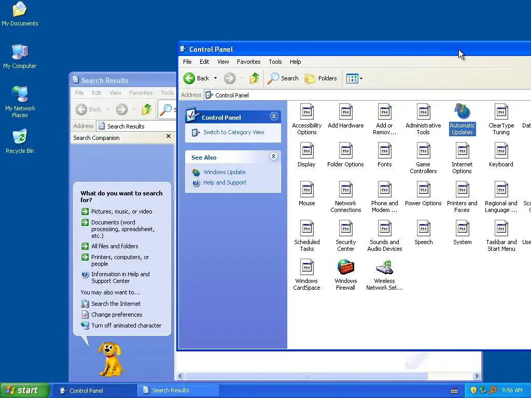Click right scroll arrow in Search Results

tap(477, 376)
